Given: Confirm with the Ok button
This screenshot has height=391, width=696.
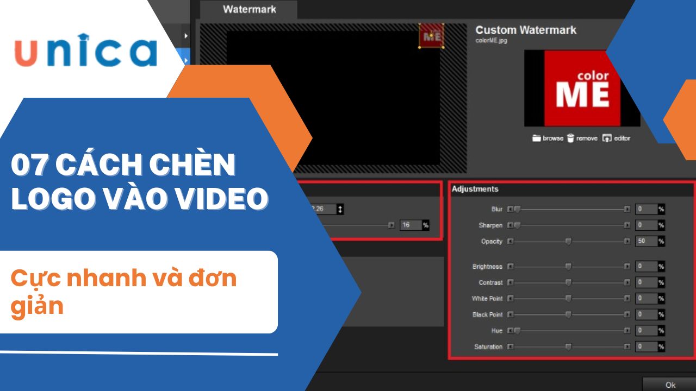Looking at the screenshot, I should 670,384.
